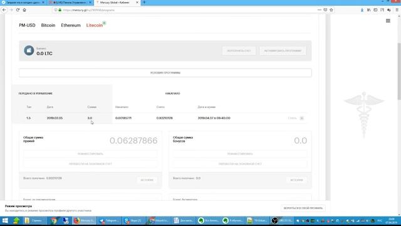Switch to the second browser tab
Image resolution: width=401 pixels, height=226 pixels.
coord(70,3)
